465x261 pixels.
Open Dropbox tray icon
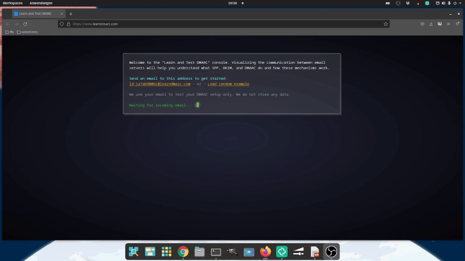coord(408,3)
